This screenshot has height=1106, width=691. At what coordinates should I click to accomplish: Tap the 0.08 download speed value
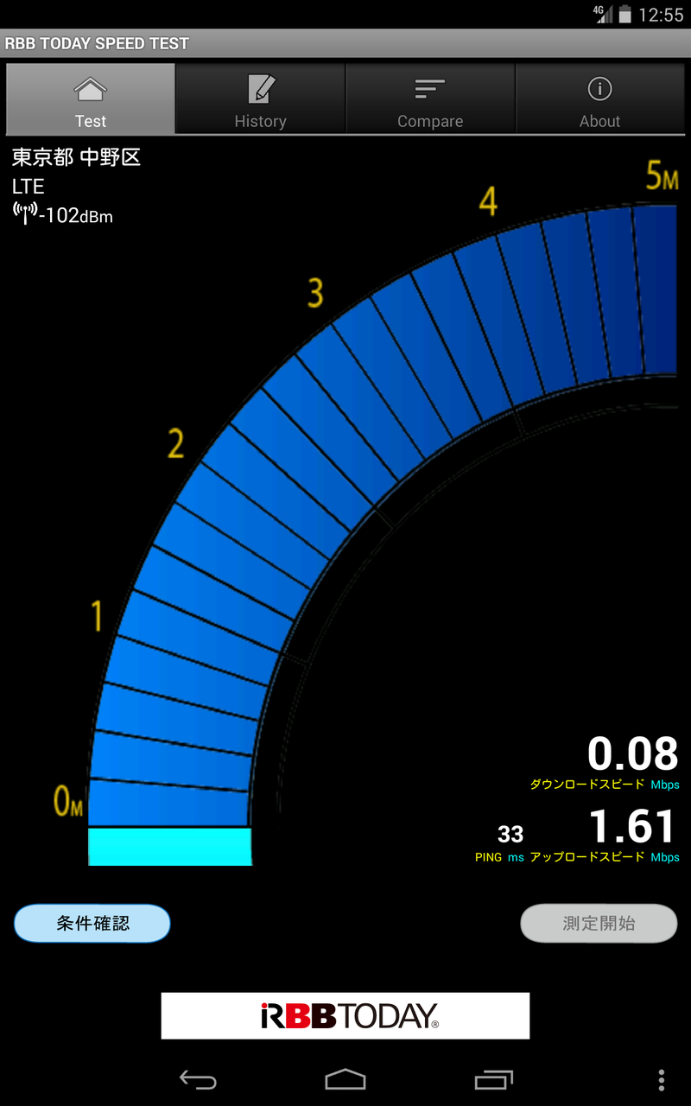(x=632, y=753)
